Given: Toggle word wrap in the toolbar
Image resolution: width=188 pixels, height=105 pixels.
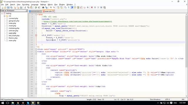Looking at the screenshot, I should [65, 7].
